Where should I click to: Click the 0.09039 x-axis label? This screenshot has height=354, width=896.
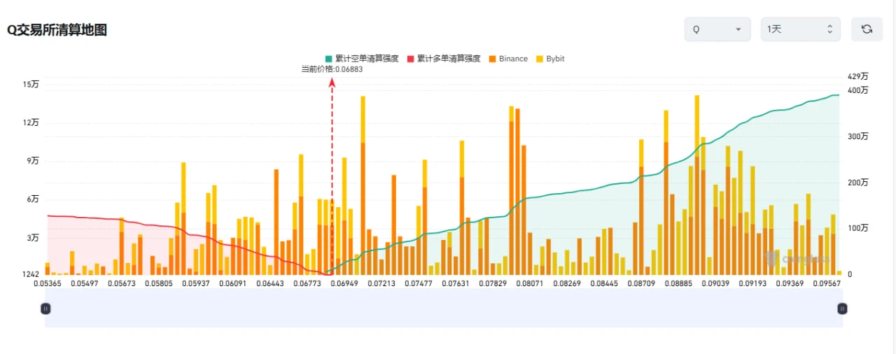pos(715,283)
